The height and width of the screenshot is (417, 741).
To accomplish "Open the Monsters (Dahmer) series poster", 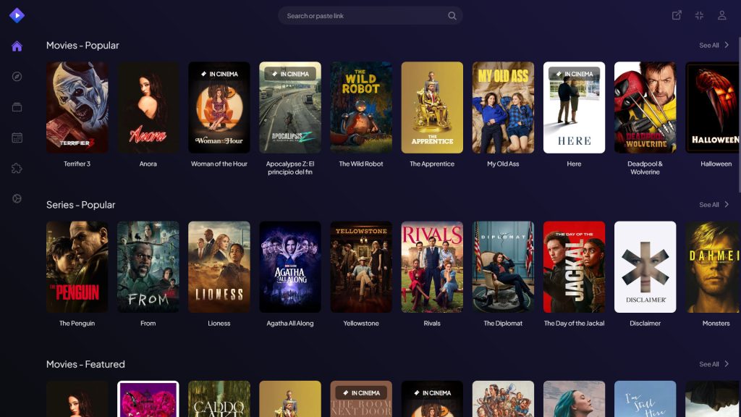I will tap(712, 266).
